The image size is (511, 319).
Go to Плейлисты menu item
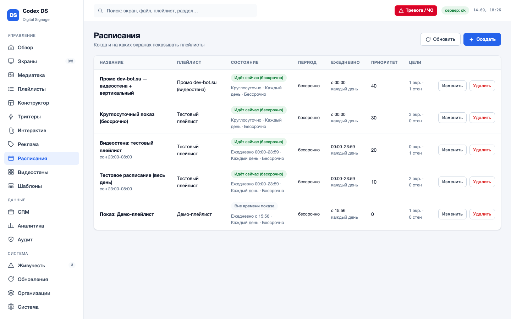pyautogui.click(x=42, y=89)
